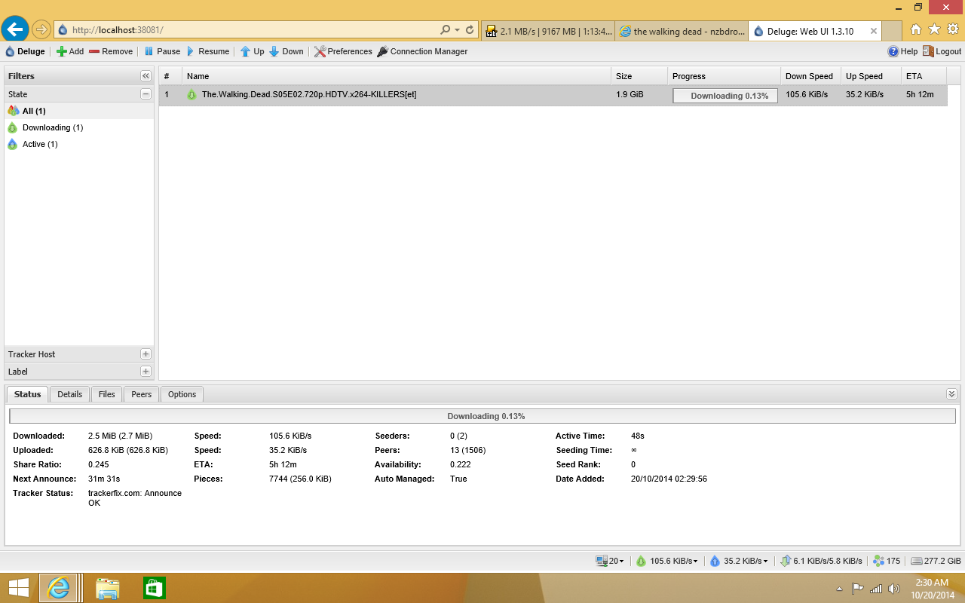Click free disk space indicator 277.2 GiB
Image resolution: width=965 pixels, height=603 pixels.
coord(936,561)
